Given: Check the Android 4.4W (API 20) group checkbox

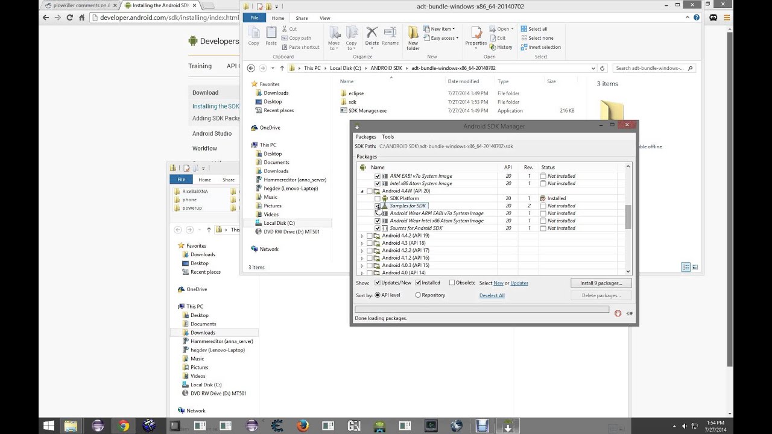Looking at the screenshot, I should 370,191.
